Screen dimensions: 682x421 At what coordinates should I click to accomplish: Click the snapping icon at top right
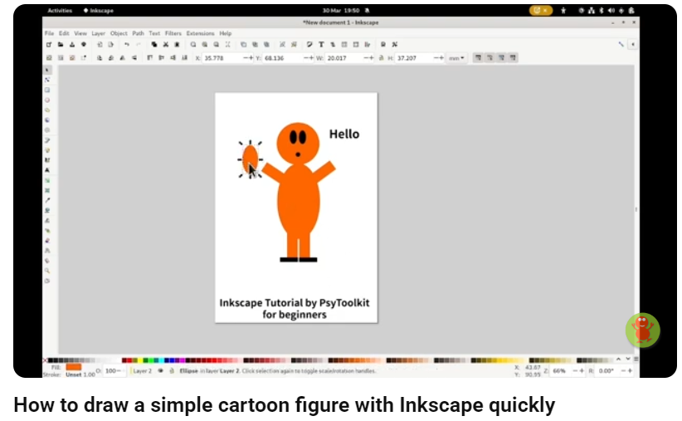[621, 44]
